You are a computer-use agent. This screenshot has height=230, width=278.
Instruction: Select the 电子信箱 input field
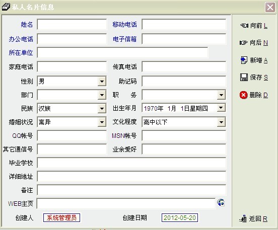[184, 39]
